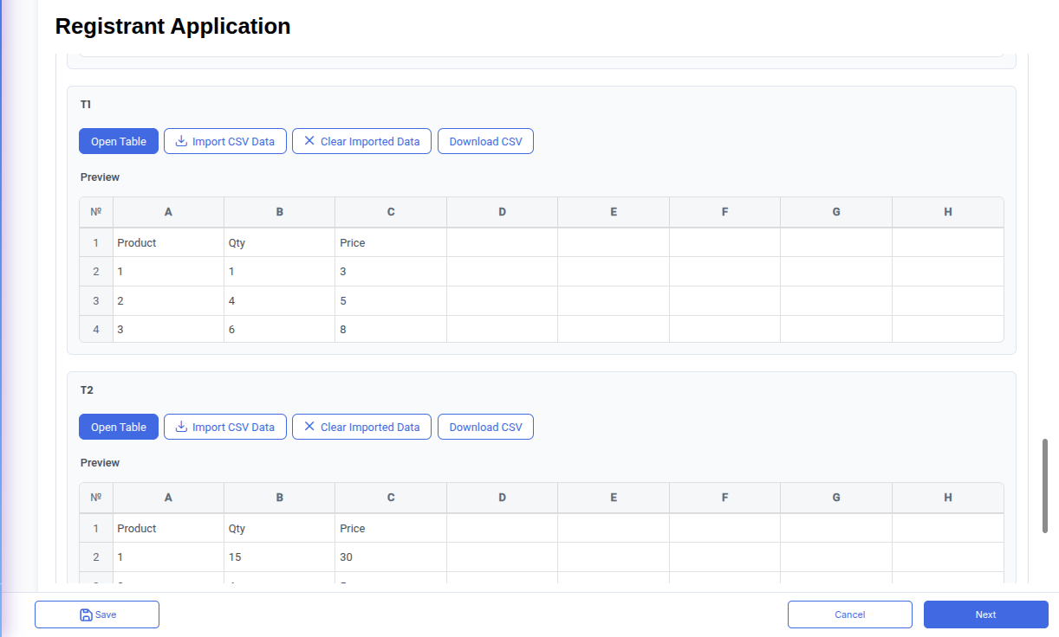The image size is (1059, 637).
Task: Download CSV for table T1
Action: pos(485,141)
